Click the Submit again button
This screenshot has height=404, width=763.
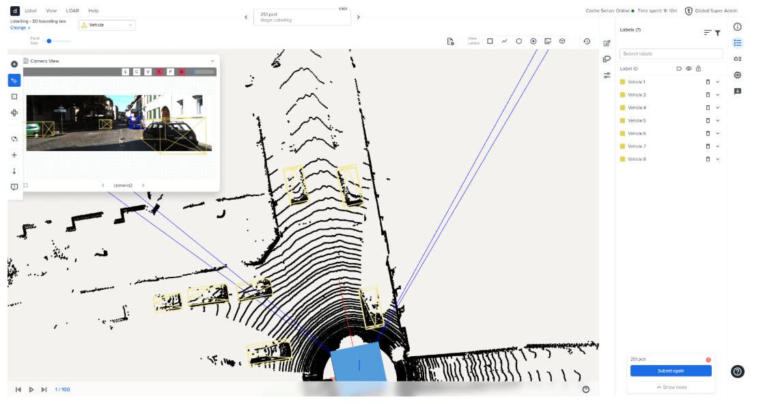click(670, 370)
